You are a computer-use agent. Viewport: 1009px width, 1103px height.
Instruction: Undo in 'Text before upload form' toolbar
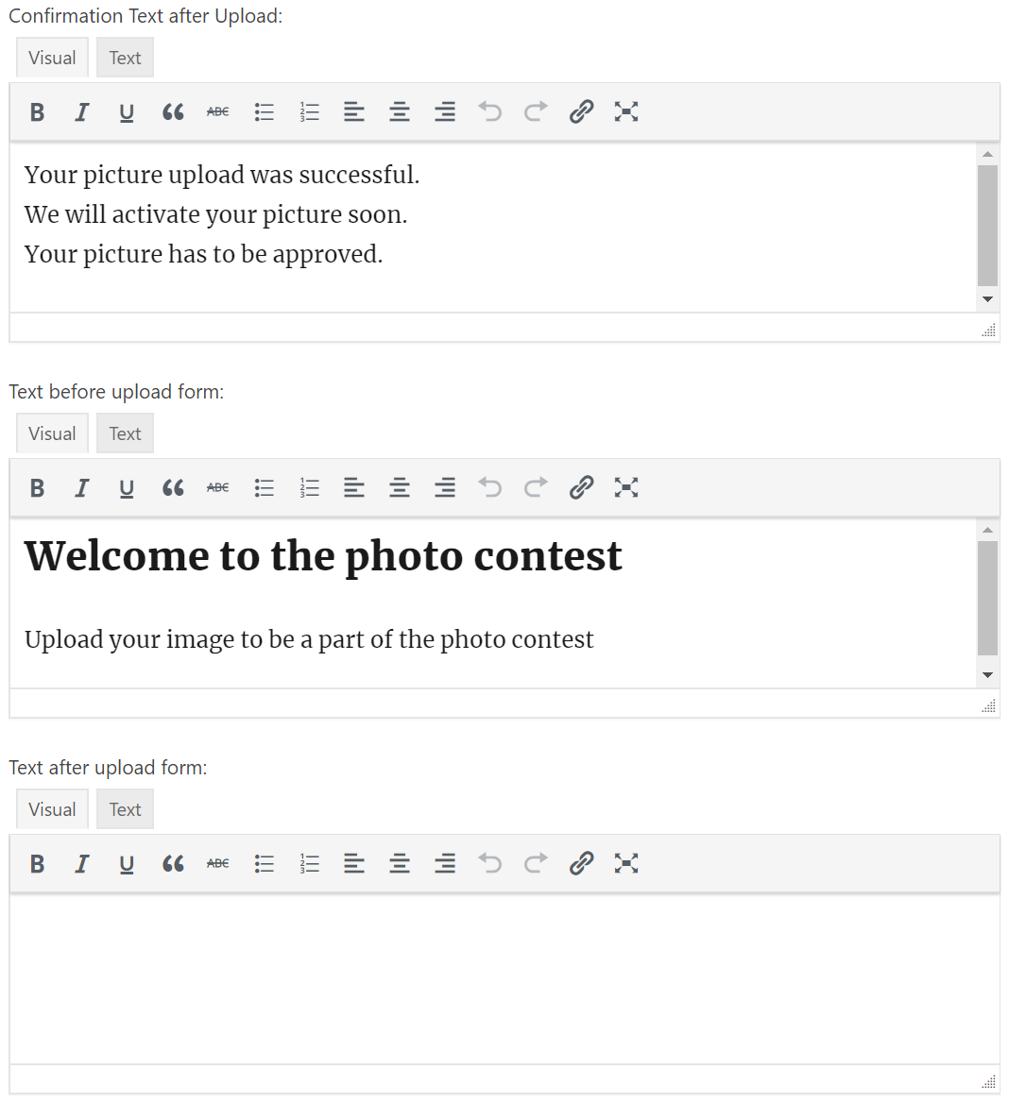(x=490, y=487)
